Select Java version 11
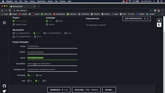The image size is (165, 93). [x=37, y=81]
